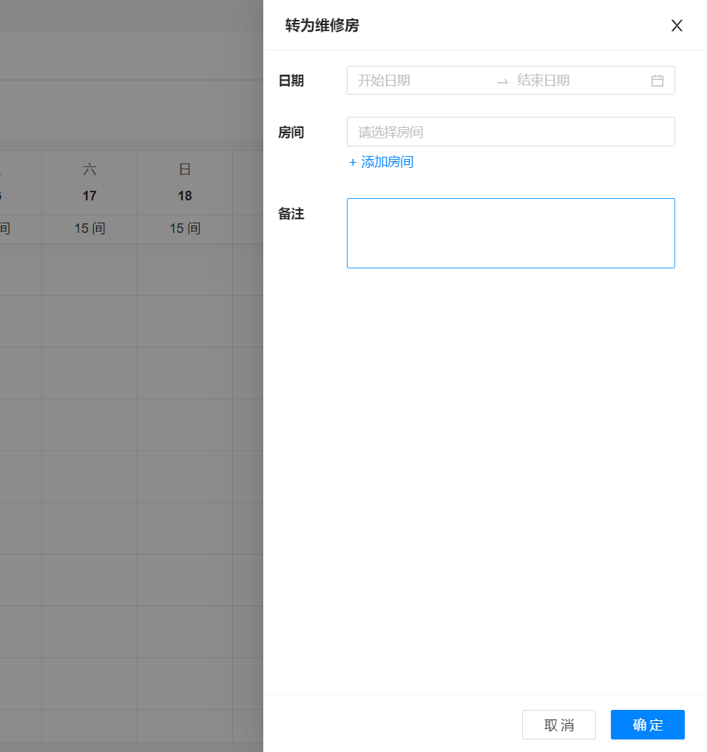Viewport: 707px width, 752px height.
Task: Click the arrow separator between the dates
Action: pos(502,81)
